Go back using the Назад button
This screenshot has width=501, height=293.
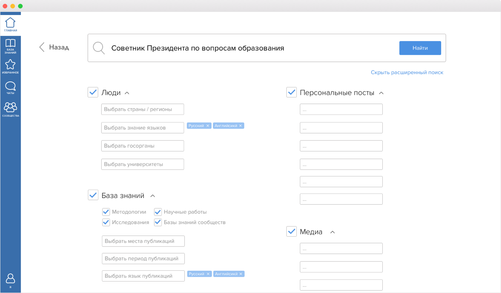tap(54, 48)
